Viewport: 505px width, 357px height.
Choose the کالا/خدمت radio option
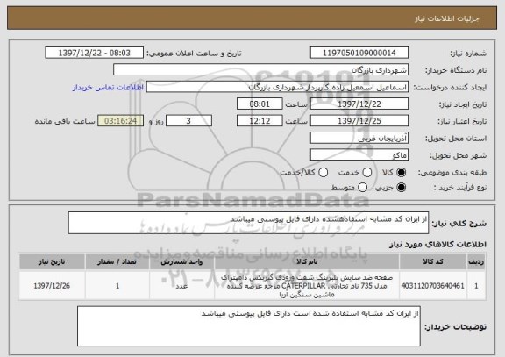tap(323, 173)
